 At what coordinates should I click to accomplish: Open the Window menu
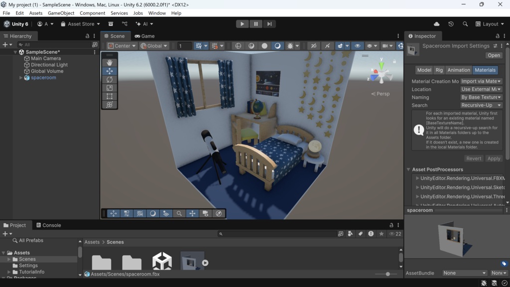(x=157, y=13)
